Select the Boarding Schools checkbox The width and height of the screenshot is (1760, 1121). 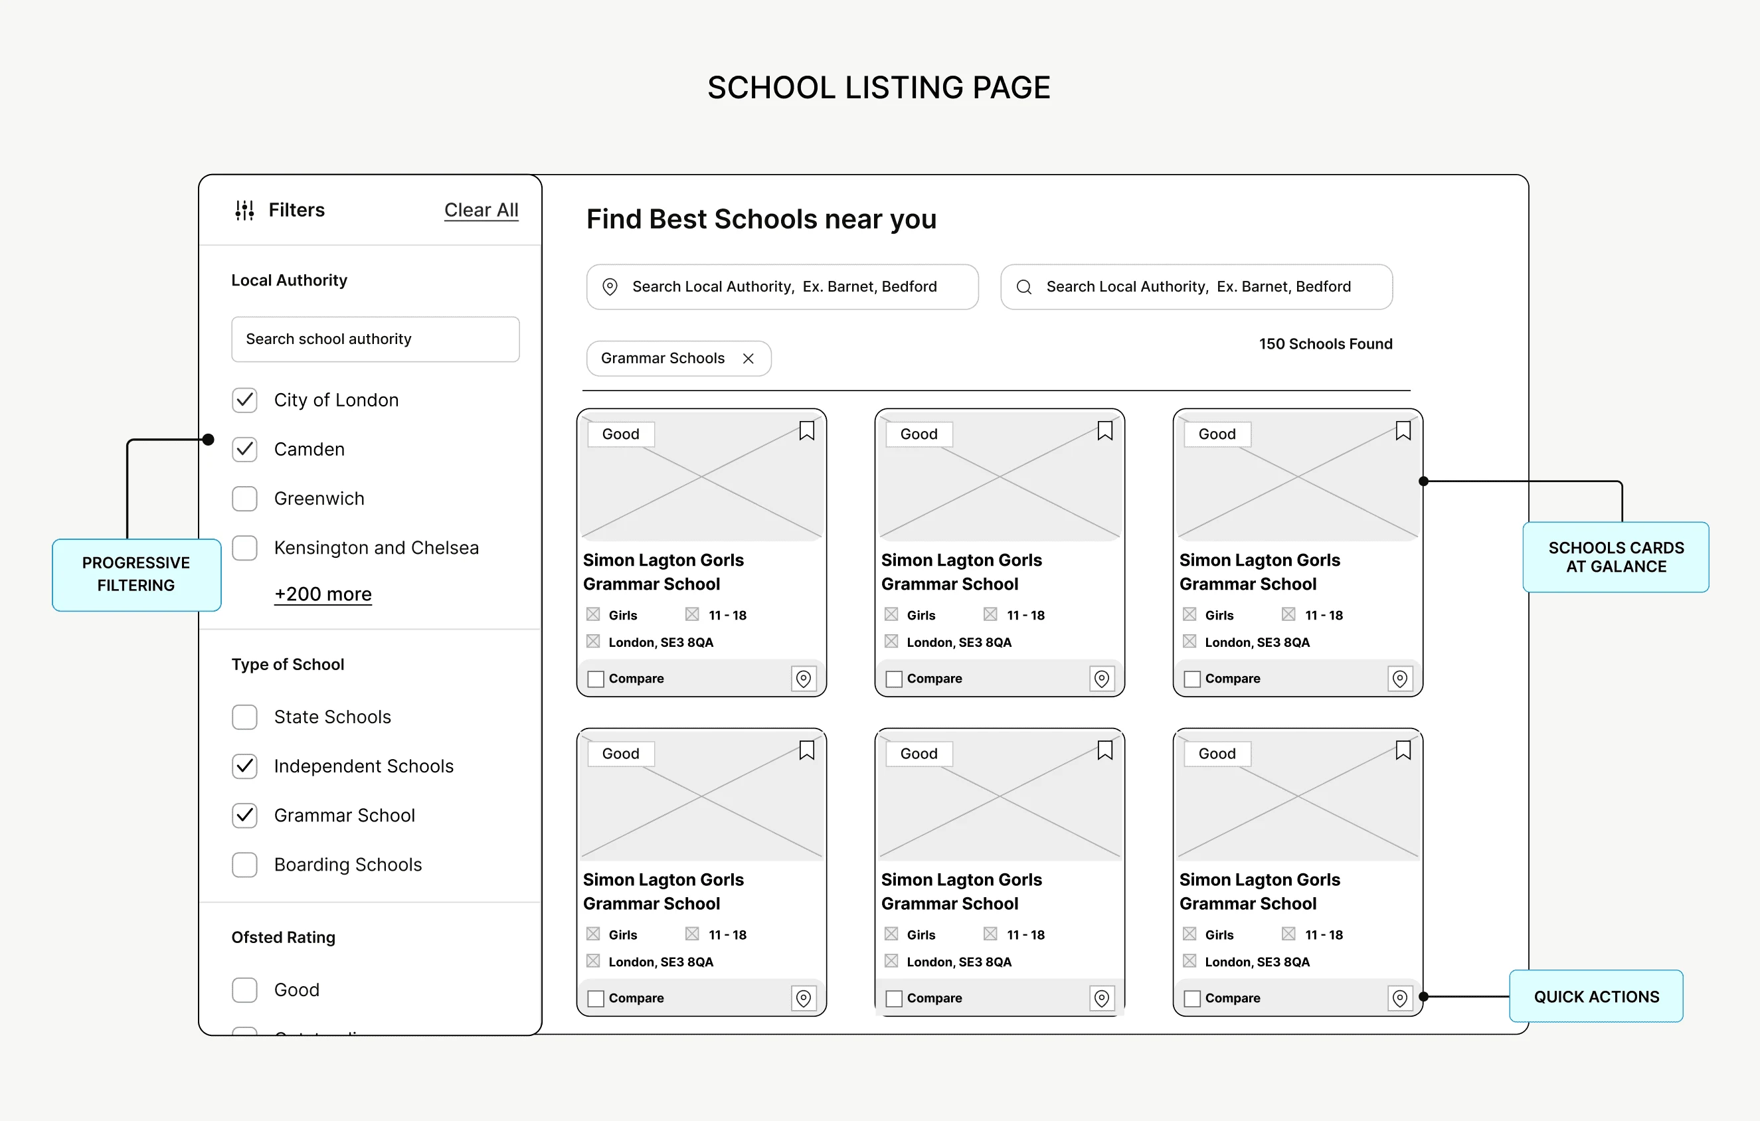point(245,865)
